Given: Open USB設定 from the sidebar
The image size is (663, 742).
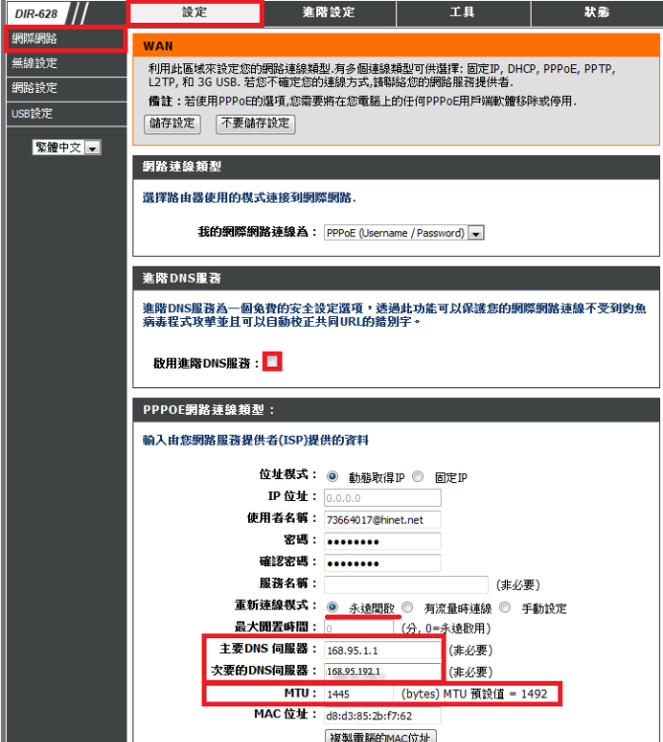Looking at the screenshot, I should click(x=32, y=114).
